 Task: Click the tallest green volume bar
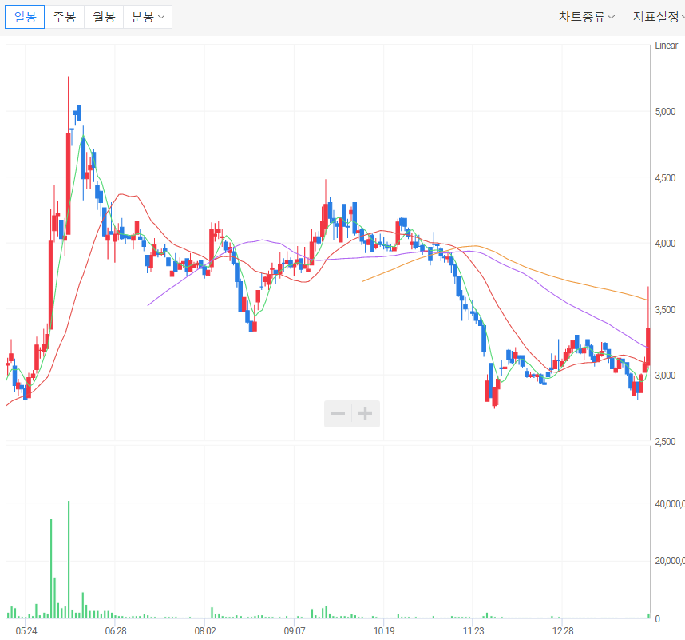click(x=69, y=559)
